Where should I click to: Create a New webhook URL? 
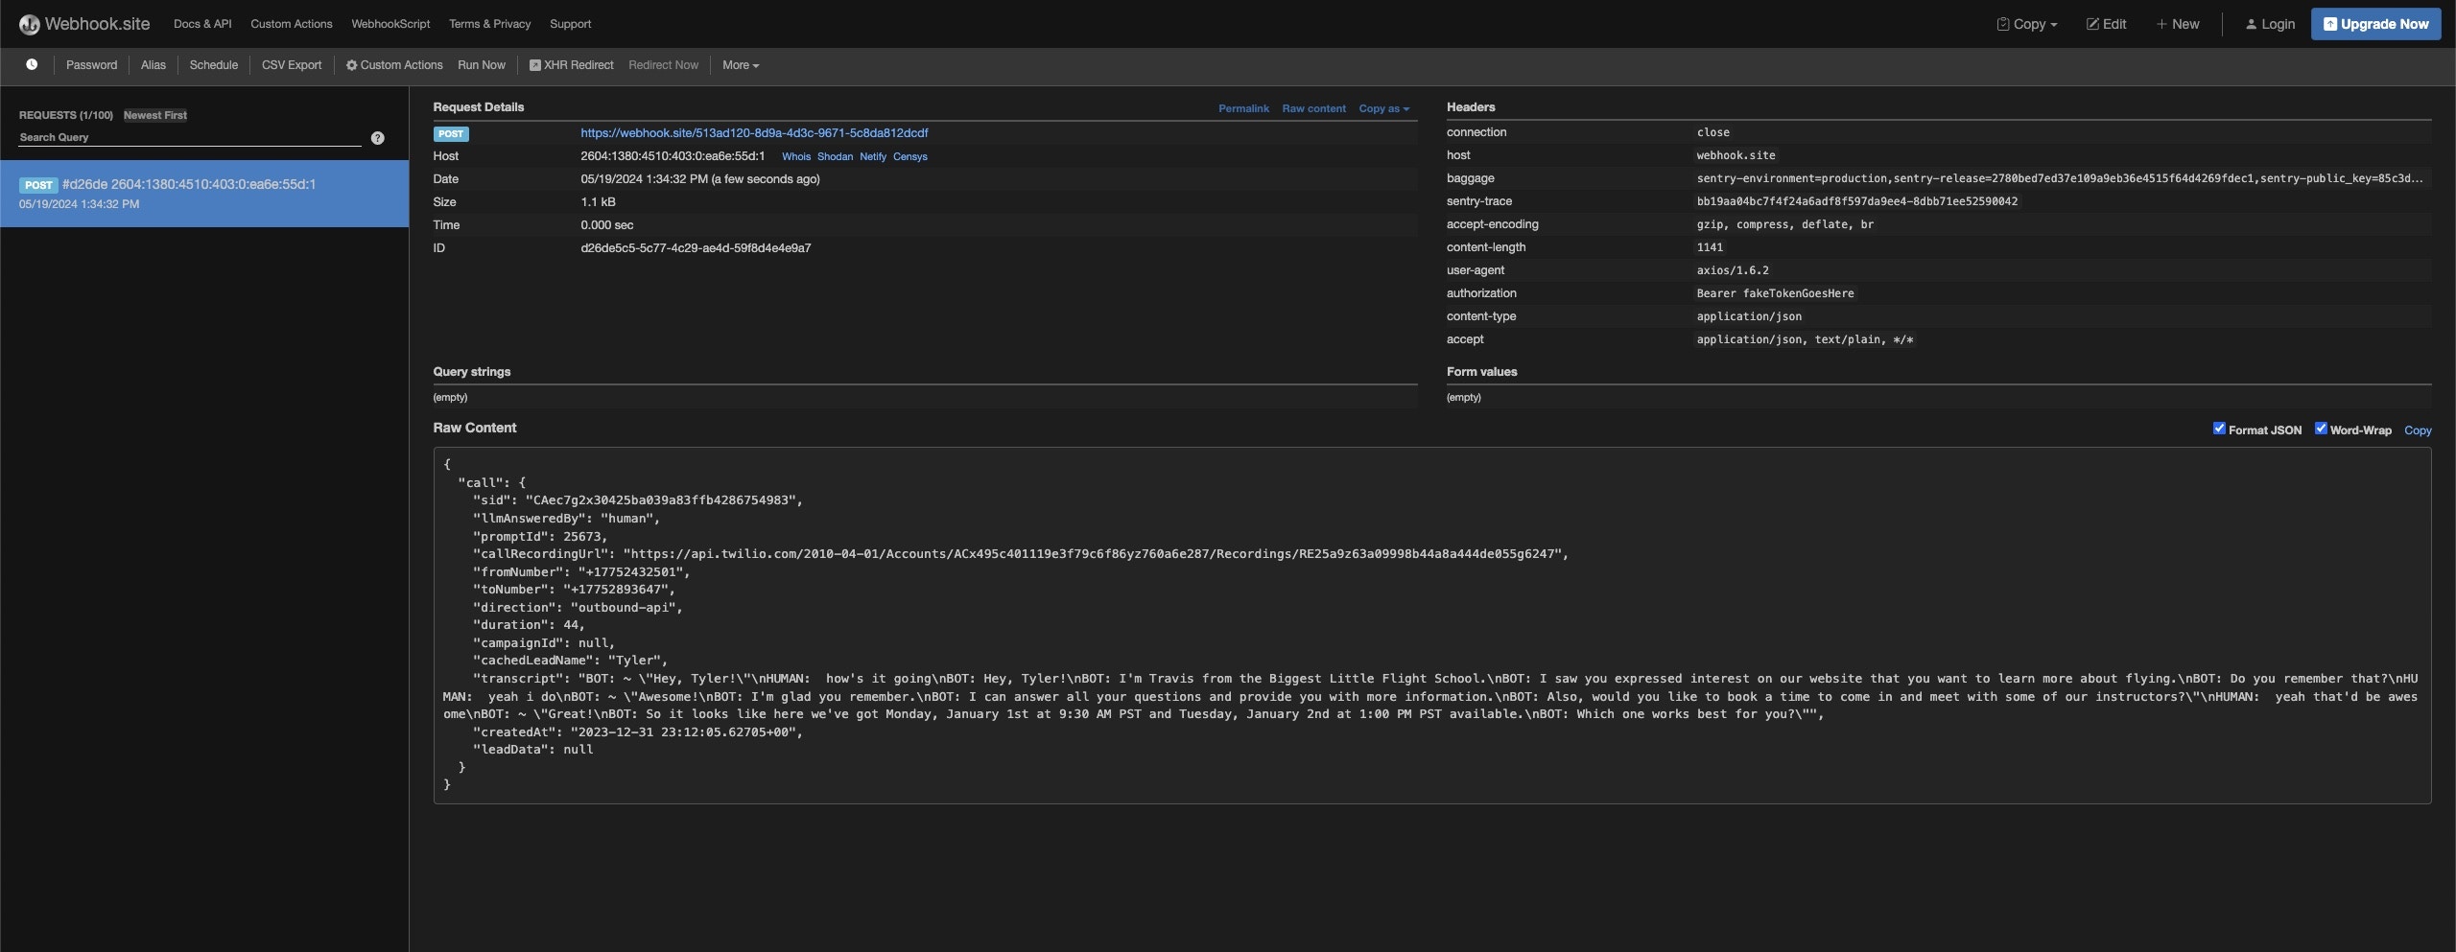pos(2178,24)
